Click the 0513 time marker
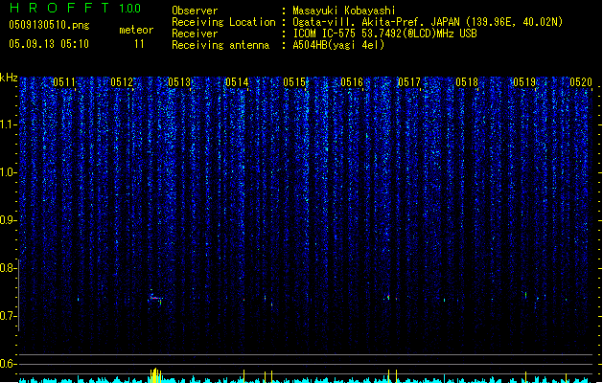The width and height of the screenshot is (603, 383). (x=179, y=82)
